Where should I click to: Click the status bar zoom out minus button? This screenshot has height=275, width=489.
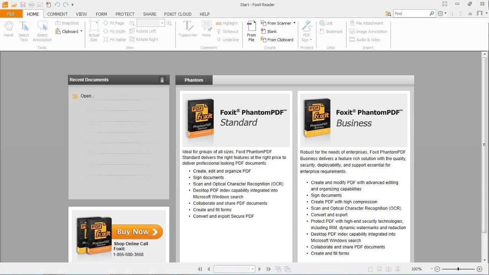(437, 269)
